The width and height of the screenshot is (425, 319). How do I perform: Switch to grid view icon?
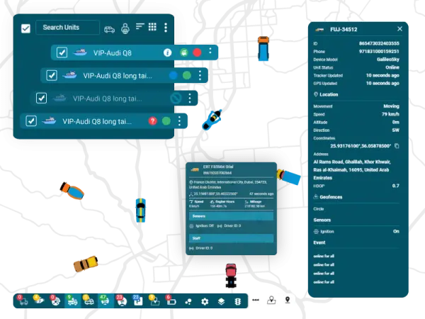(152, 27)
